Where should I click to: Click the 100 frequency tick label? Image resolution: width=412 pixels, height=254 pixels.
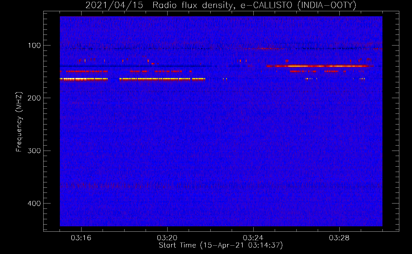coord(34,46)
